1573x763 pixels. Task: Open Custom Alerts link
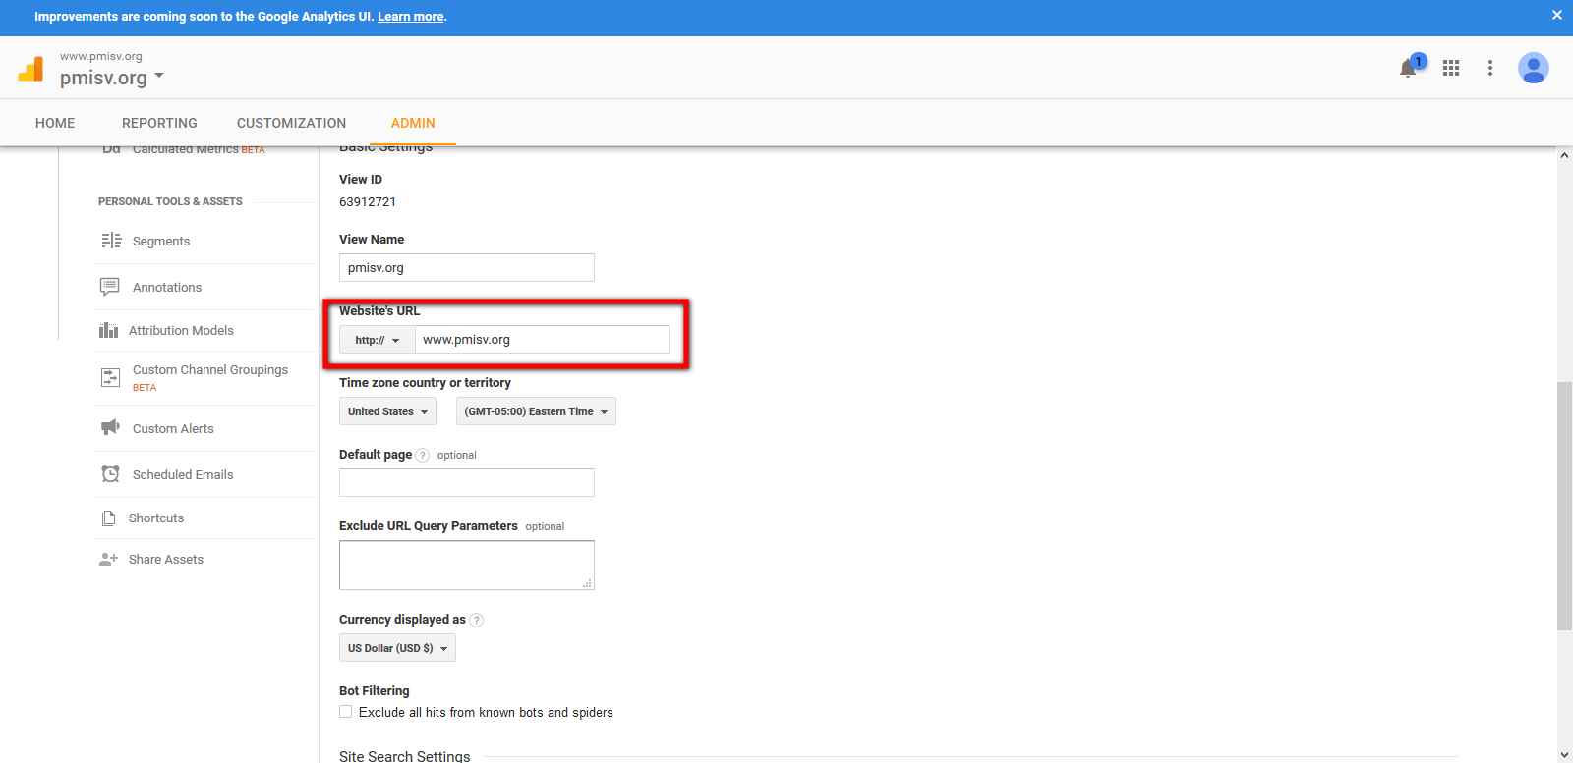tap(173, 428)
